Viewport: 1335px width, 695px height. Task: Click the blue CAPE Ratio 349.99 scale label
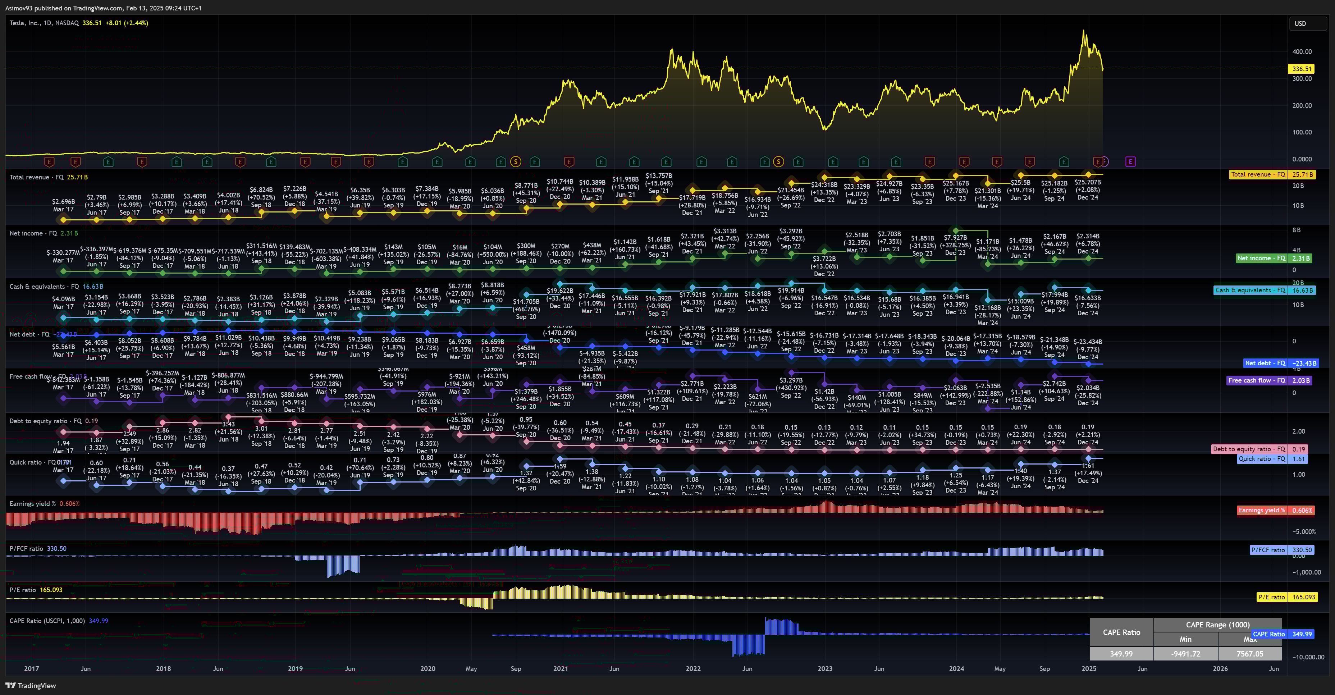click(x=1283, y=634)
